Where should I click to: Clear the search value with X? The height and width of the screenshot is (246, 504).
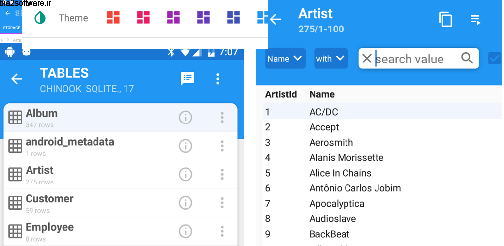[367, 59]
